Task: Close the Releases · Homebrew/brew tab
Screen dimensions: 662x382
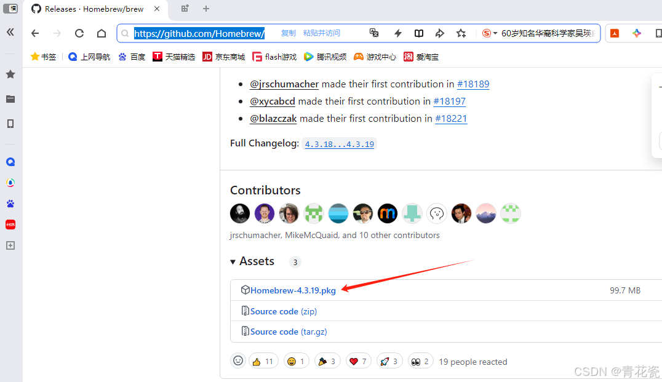Action: (157, 9)
